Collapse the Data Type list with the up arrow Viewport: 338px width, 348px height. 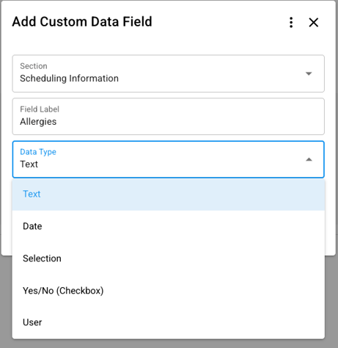(x=309, y=159)
